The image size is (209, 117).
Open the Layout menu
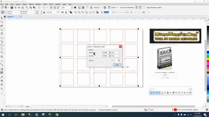(18, 4)
